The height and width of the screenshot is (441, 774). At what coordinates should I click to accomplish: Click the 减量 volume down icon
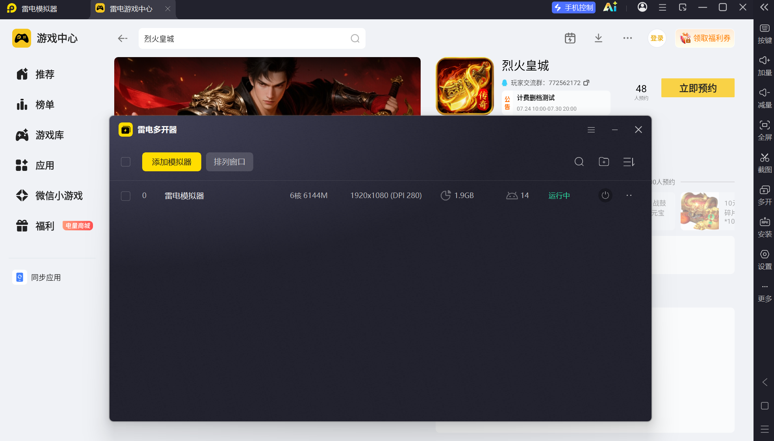(x=765, y=98)
